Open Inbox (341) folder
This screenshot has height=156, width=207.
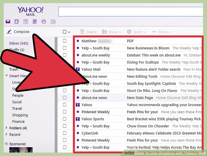pos(19,43)
